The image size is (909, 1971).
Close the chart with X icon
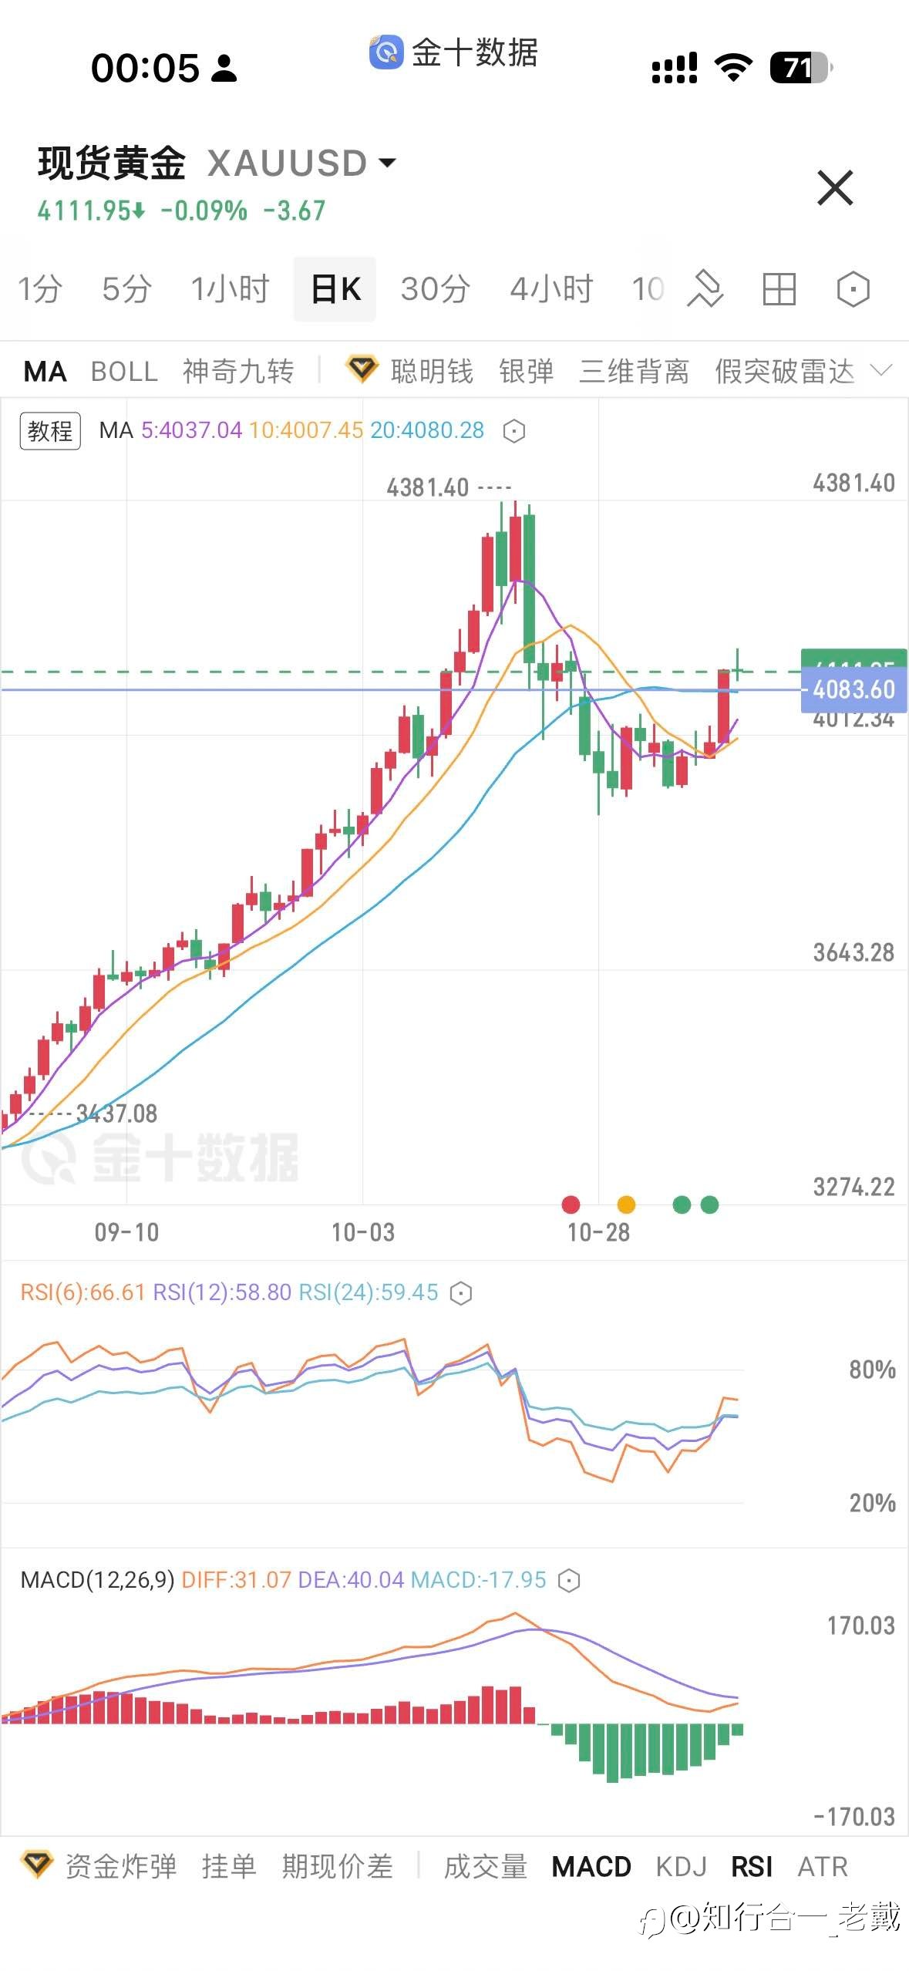[835, 188]
